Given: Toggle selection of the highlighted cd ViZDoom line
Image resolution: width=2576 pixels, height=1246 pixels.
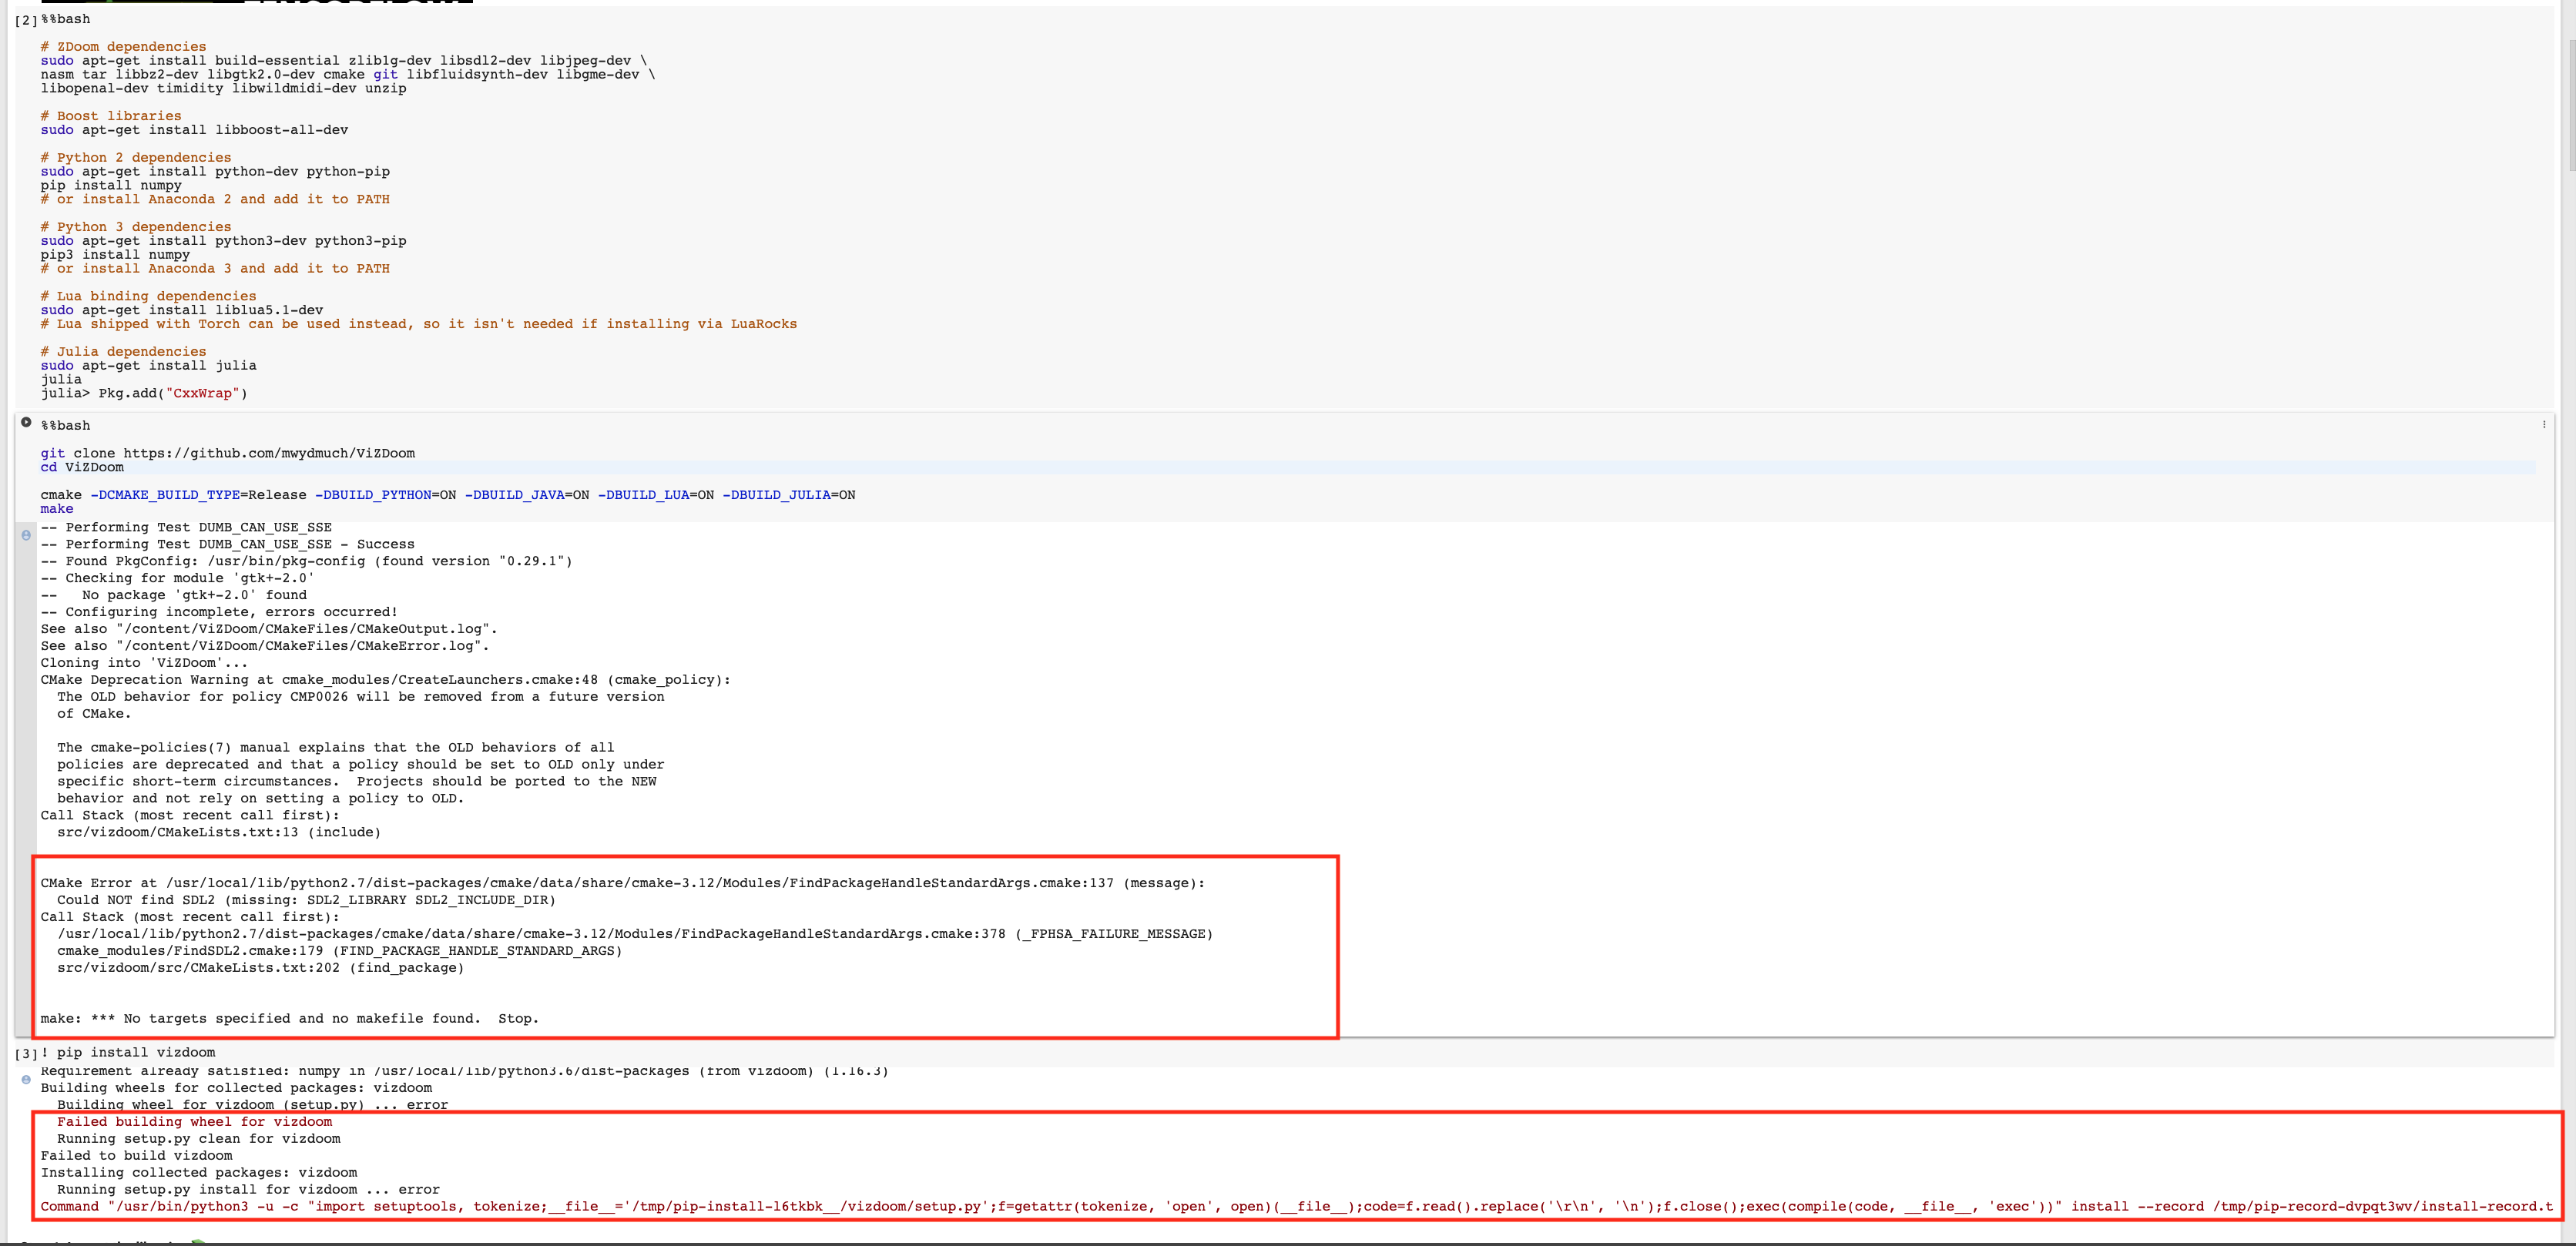Looking at the screenshot, I should coord(82,467).
